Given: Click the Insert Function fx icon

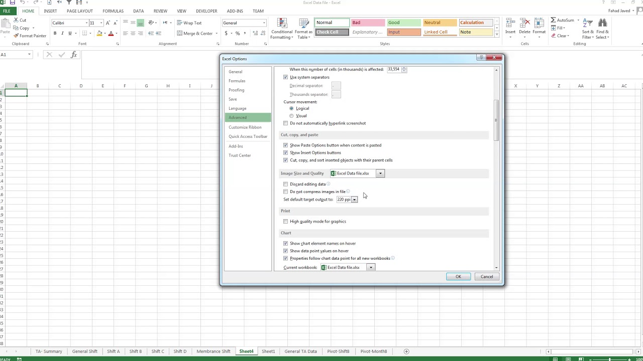Looking at the screenshot, I should pos(74,55).
